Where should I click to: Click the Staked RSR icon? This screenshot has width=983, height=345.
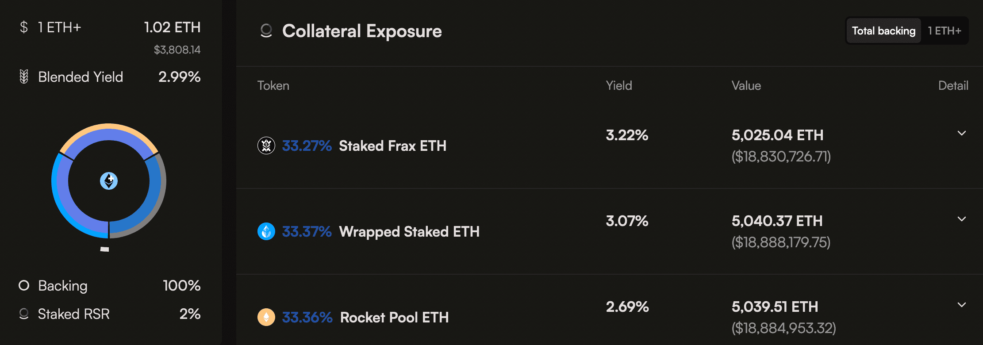point(24,314)
